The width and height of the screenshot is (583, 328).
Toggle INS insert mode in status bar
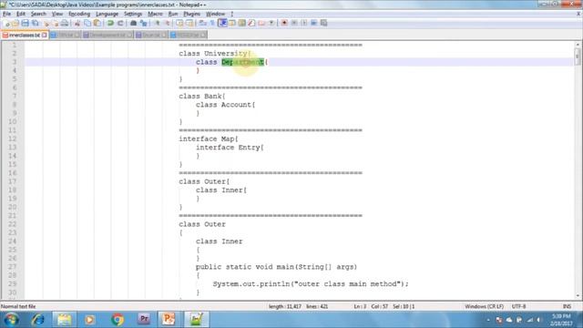567,306
